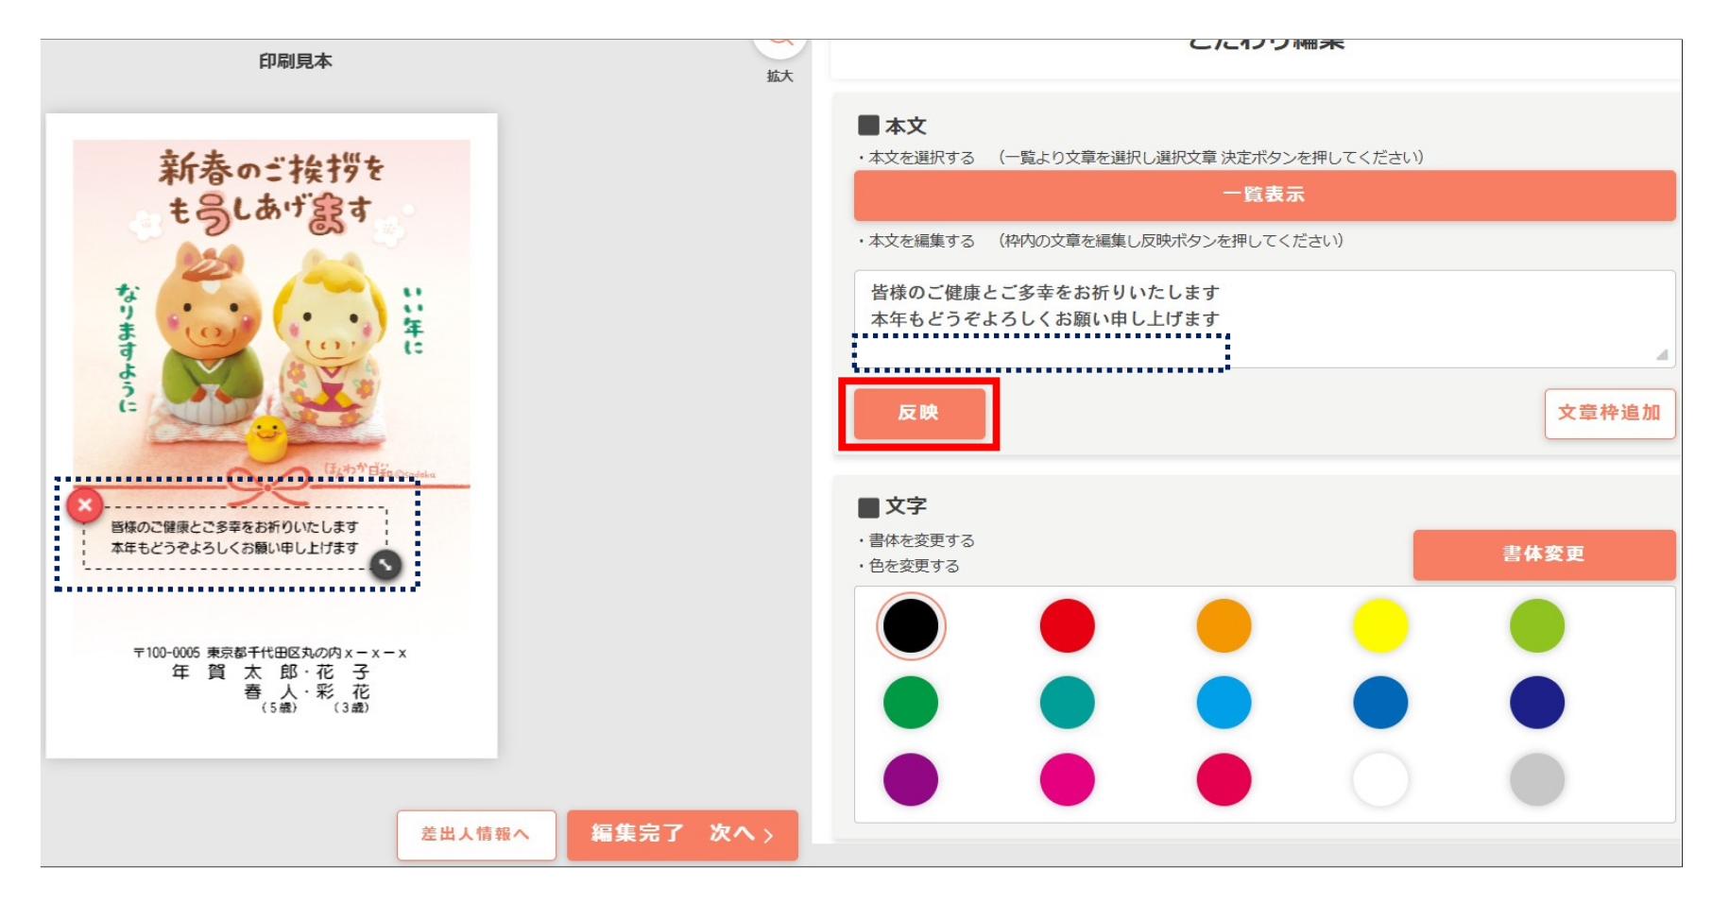1729x903 pixels.
Task: Select the magenta pink color swatch
Action: pyautogui.click(x=1066, y=781)
